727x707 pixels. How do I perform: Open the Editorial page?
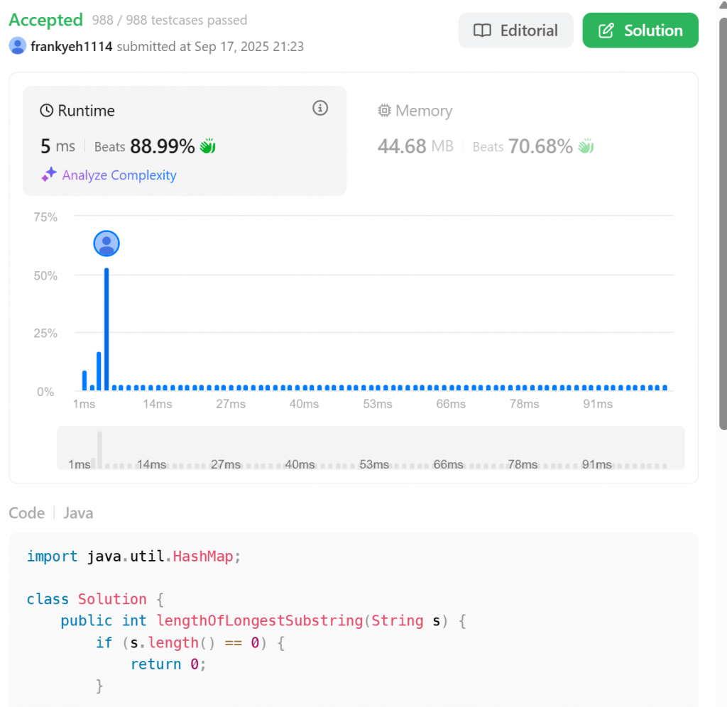click(515, 31)
